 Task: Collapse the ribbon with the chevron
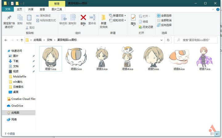213,10
